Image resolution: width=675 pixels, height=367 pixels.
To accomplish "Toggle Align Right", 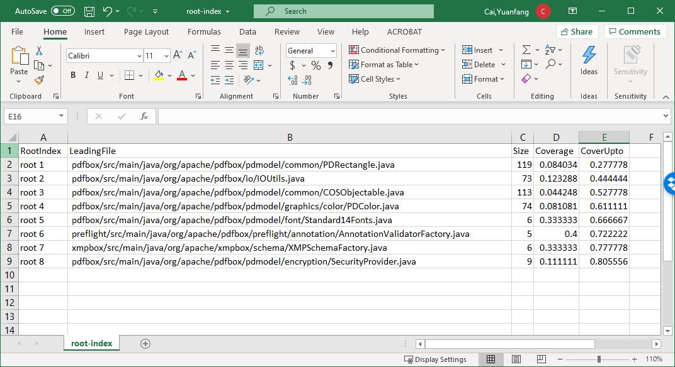I will pos(243,65).
